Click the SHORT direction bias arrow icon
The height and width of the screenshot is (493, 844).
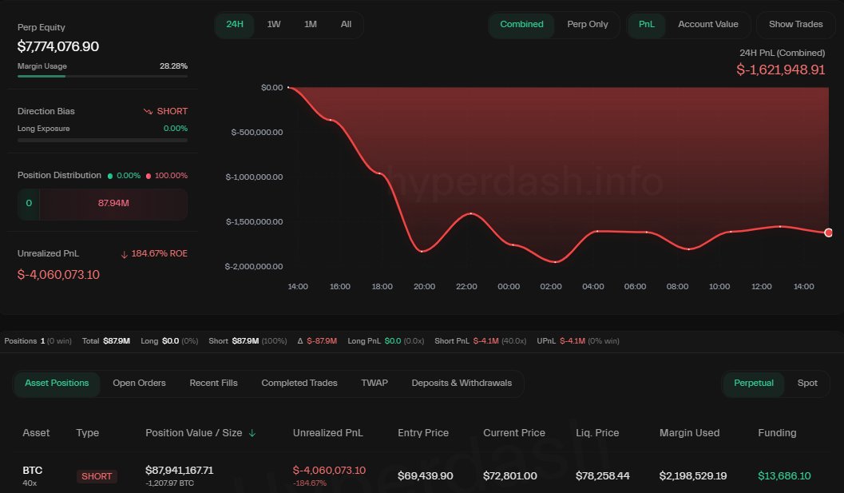tap(148, 112)
